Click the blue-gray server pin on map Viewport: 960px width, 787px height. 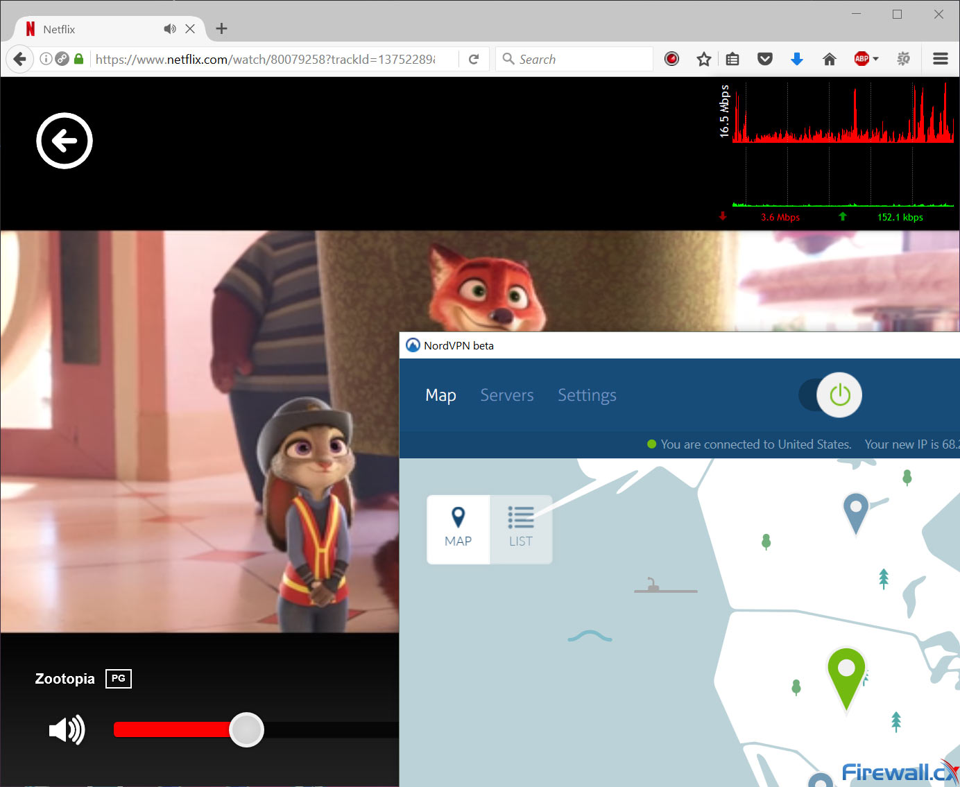[x=856, y=512]
